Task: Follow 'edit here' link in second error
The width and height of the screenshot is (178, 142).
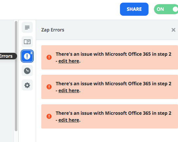Action: click(x=69, y=91)
